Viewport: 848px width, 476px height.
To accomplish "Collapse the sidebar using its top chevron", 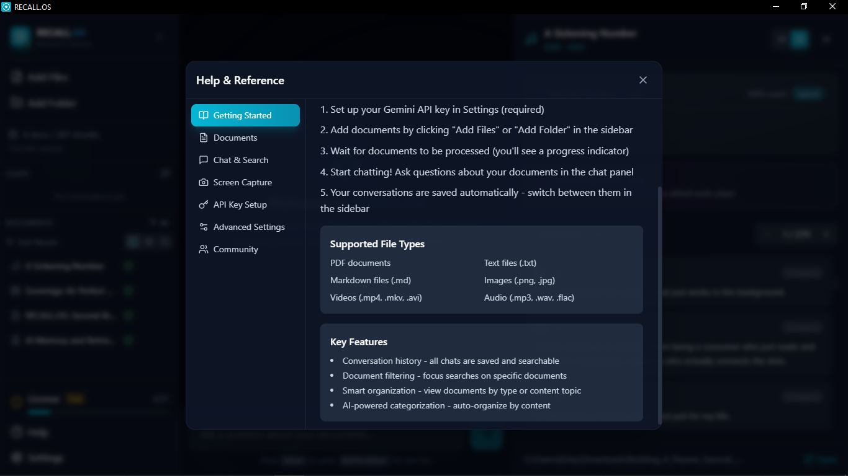I will click(160, 35).
